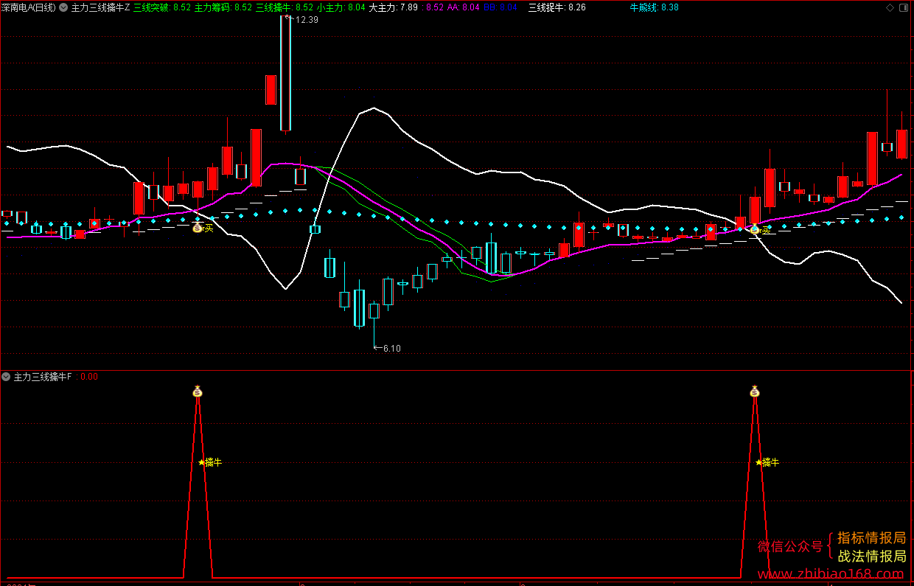Click the 主力三线擒牛Z indicator name
The width and height of the screenshot is (914, 586).
[x=100, y=7]
